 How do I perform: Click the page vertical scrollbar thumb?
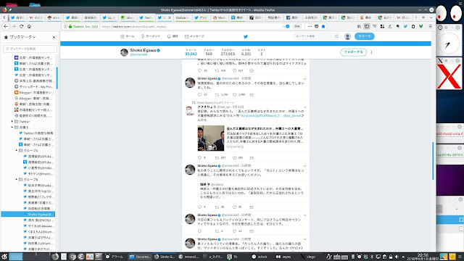[x=433, y=161]
